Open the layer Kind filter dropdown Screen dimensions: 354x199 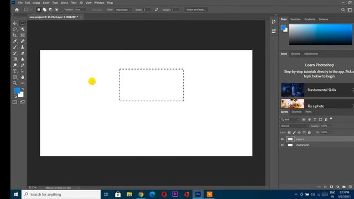point(290,119)
